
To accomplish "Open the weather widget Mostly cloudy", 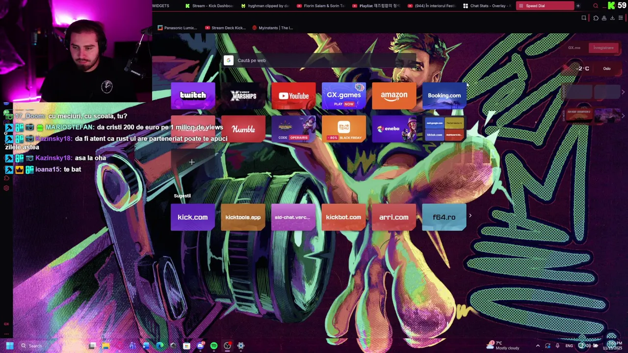I will coord(503,346).
